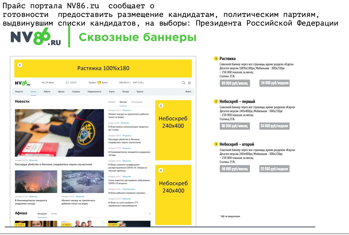Click 66 000 руб/месяц button under Небоскреб – второй
The image size is (349, 235).
point(235,169)
